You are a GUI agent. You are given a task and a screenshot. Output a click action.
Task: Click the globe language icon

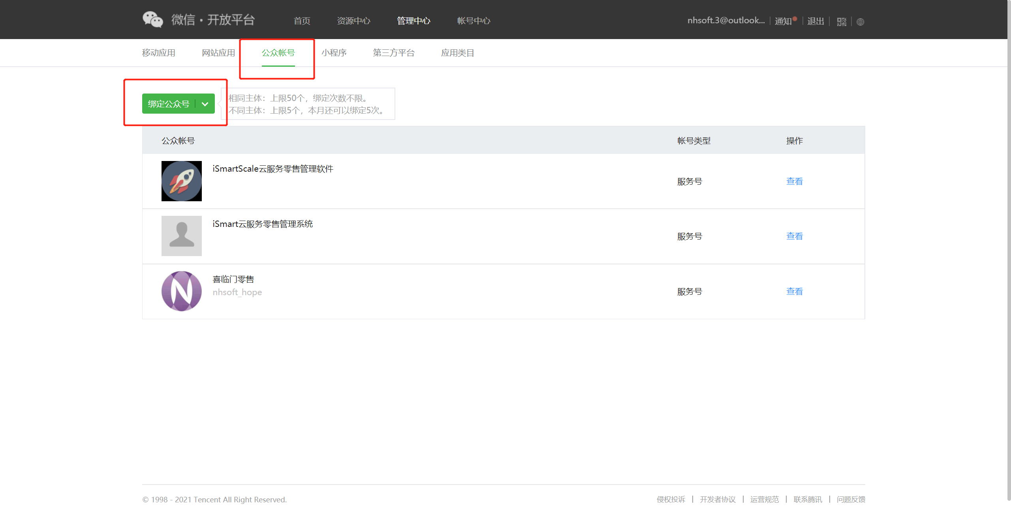[861, 22]
